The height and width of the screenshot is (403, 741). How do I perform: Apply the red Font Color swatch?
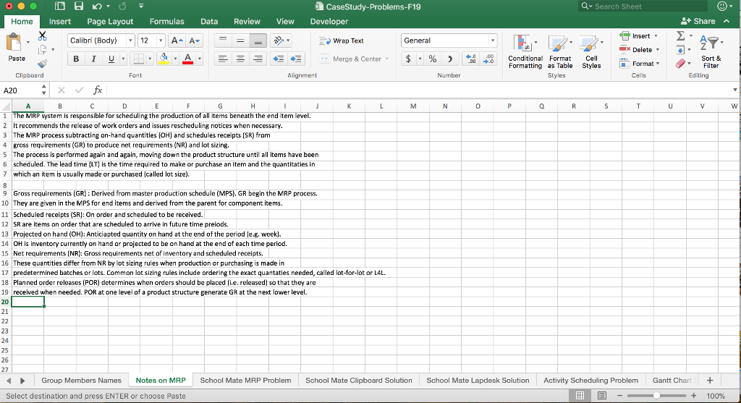[187, 59]
